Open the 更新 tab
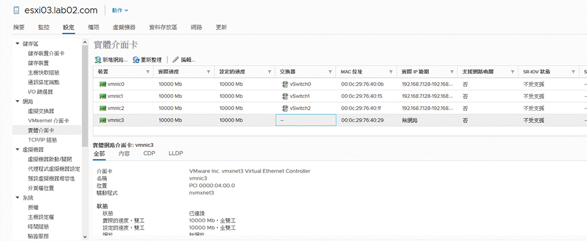 point(221,28)
